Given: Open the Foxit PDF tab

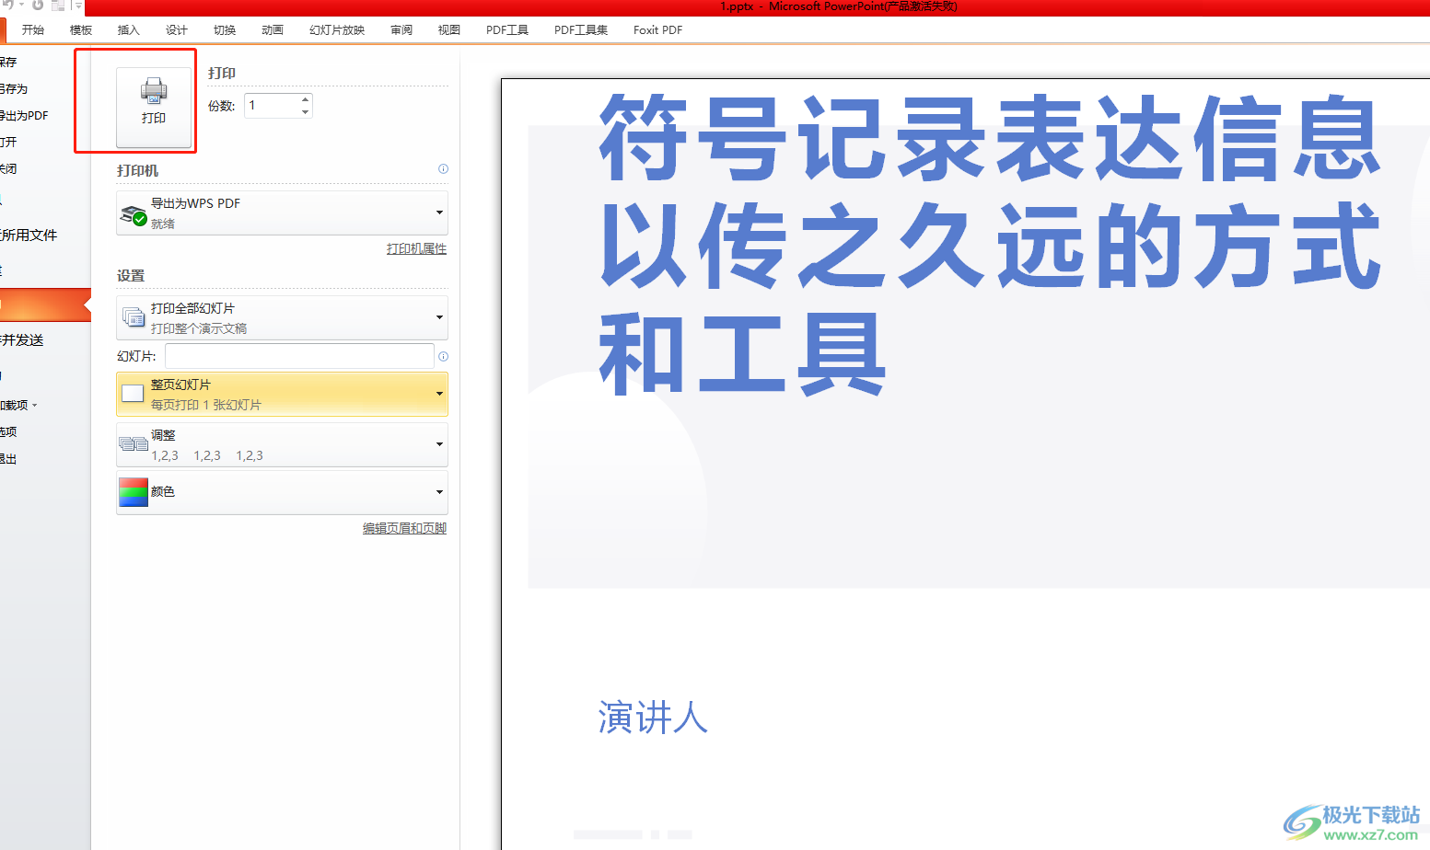Looking at the screenshot, I should coord(657,30).
